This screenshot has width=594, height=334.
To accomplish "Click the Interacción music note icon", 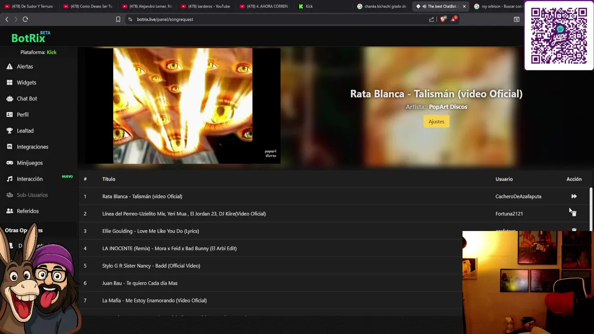I will (9, 179).
